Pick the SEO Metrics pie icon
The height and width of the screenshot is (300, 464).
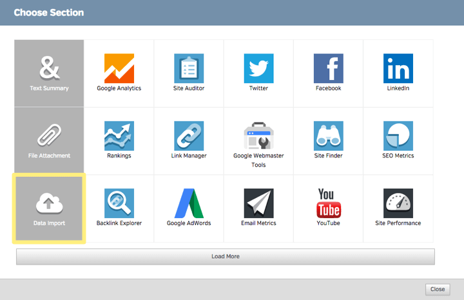(398, 136)
